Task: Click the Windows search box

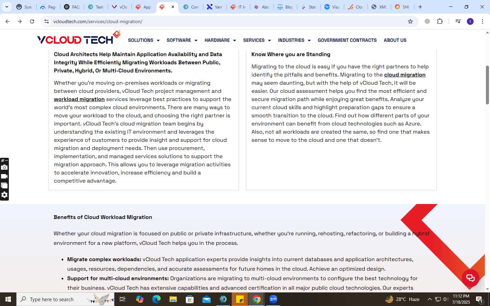Action: [x=65, y=299]
